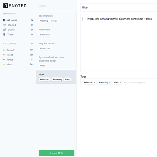Select the Ideas category
This screenshot has height=157, width=157.
pos(18,64)
